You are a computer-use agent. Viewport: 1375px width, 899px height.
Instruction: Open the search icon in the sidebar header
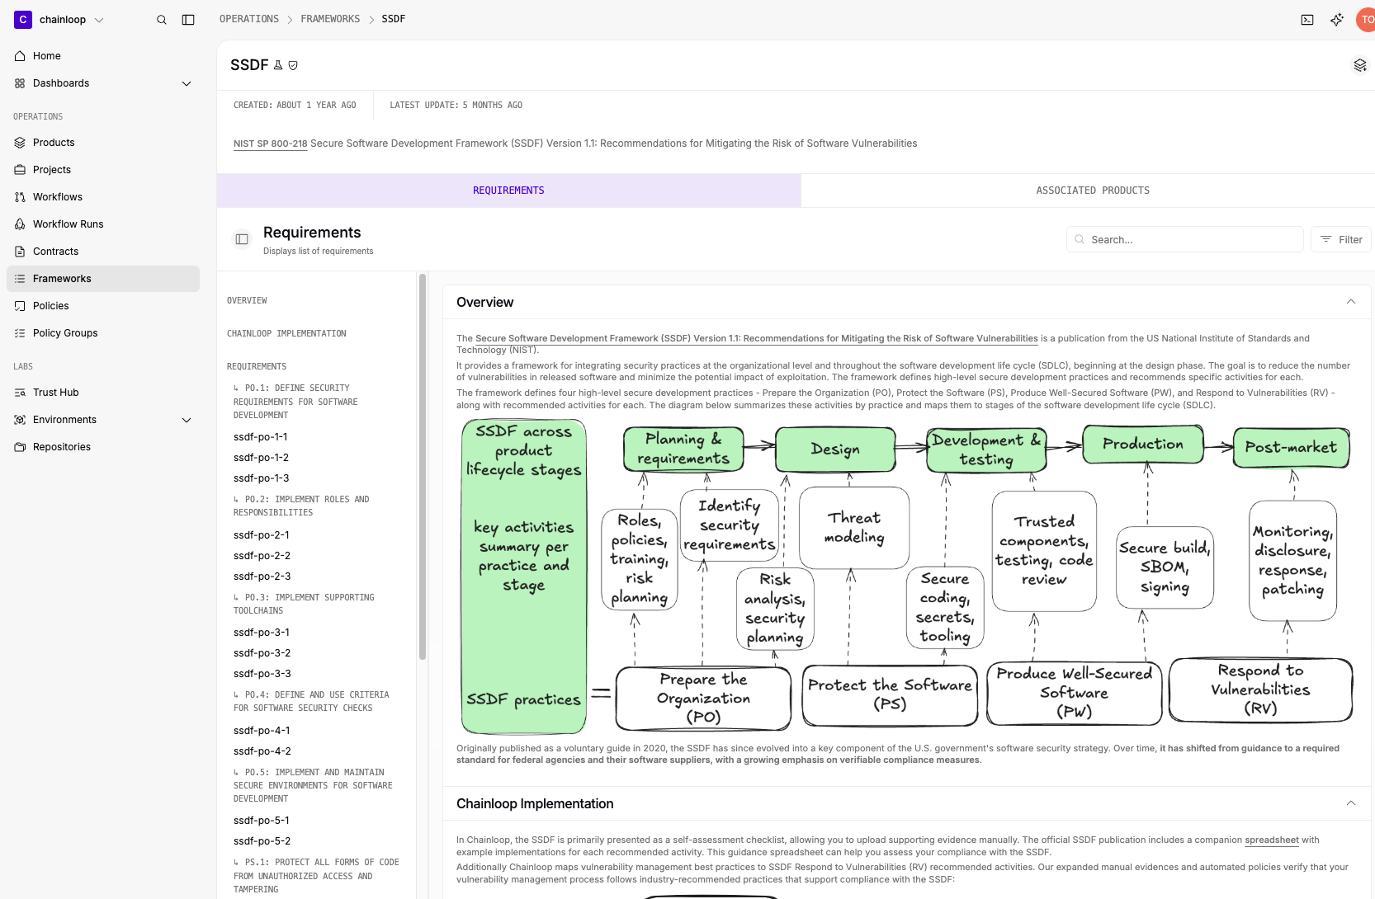pos(162,20)
